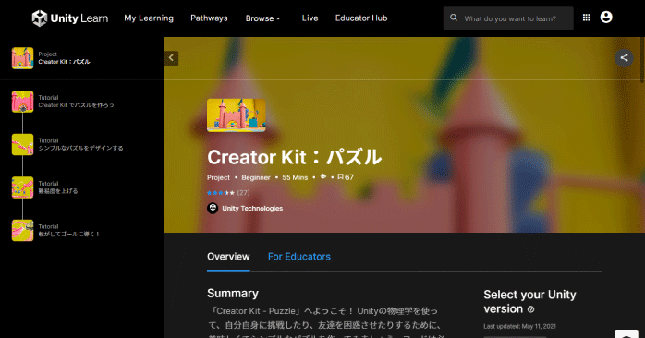
Task: Open the user account profile icon
Action: [x=606, y=18]
